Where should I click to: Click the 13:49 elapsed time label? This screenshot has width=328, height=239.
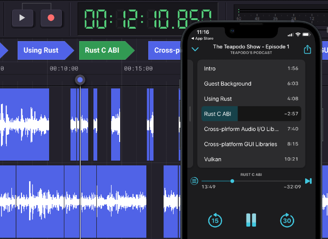point(208,187)
